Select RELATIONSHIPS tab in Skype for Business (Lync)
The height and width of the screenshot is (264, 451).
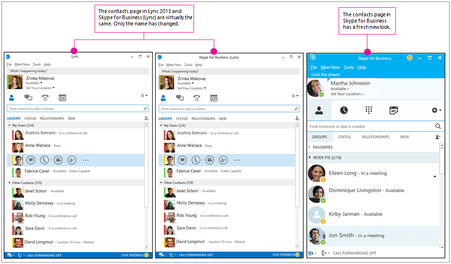(203, 119)
